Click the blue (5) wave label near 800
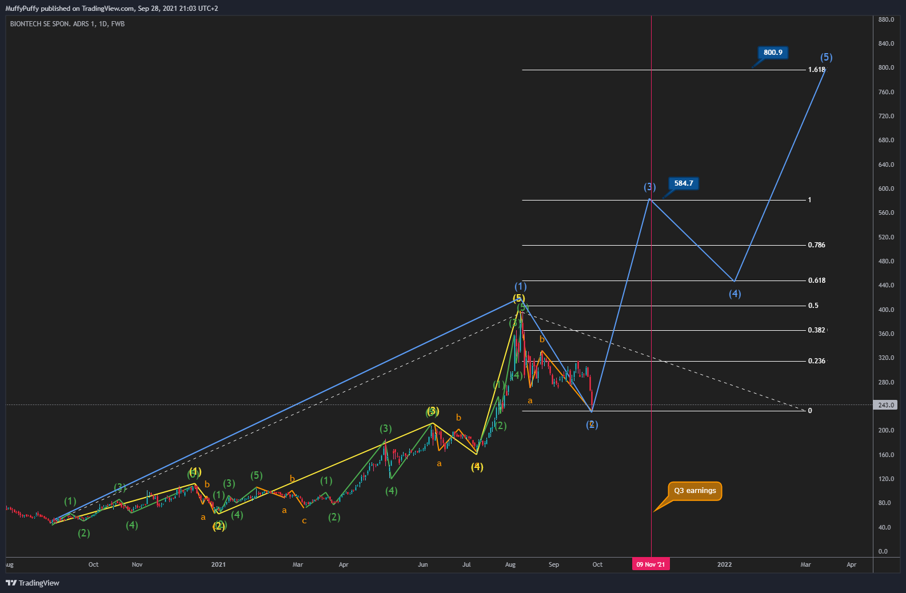 click(827, 57)
